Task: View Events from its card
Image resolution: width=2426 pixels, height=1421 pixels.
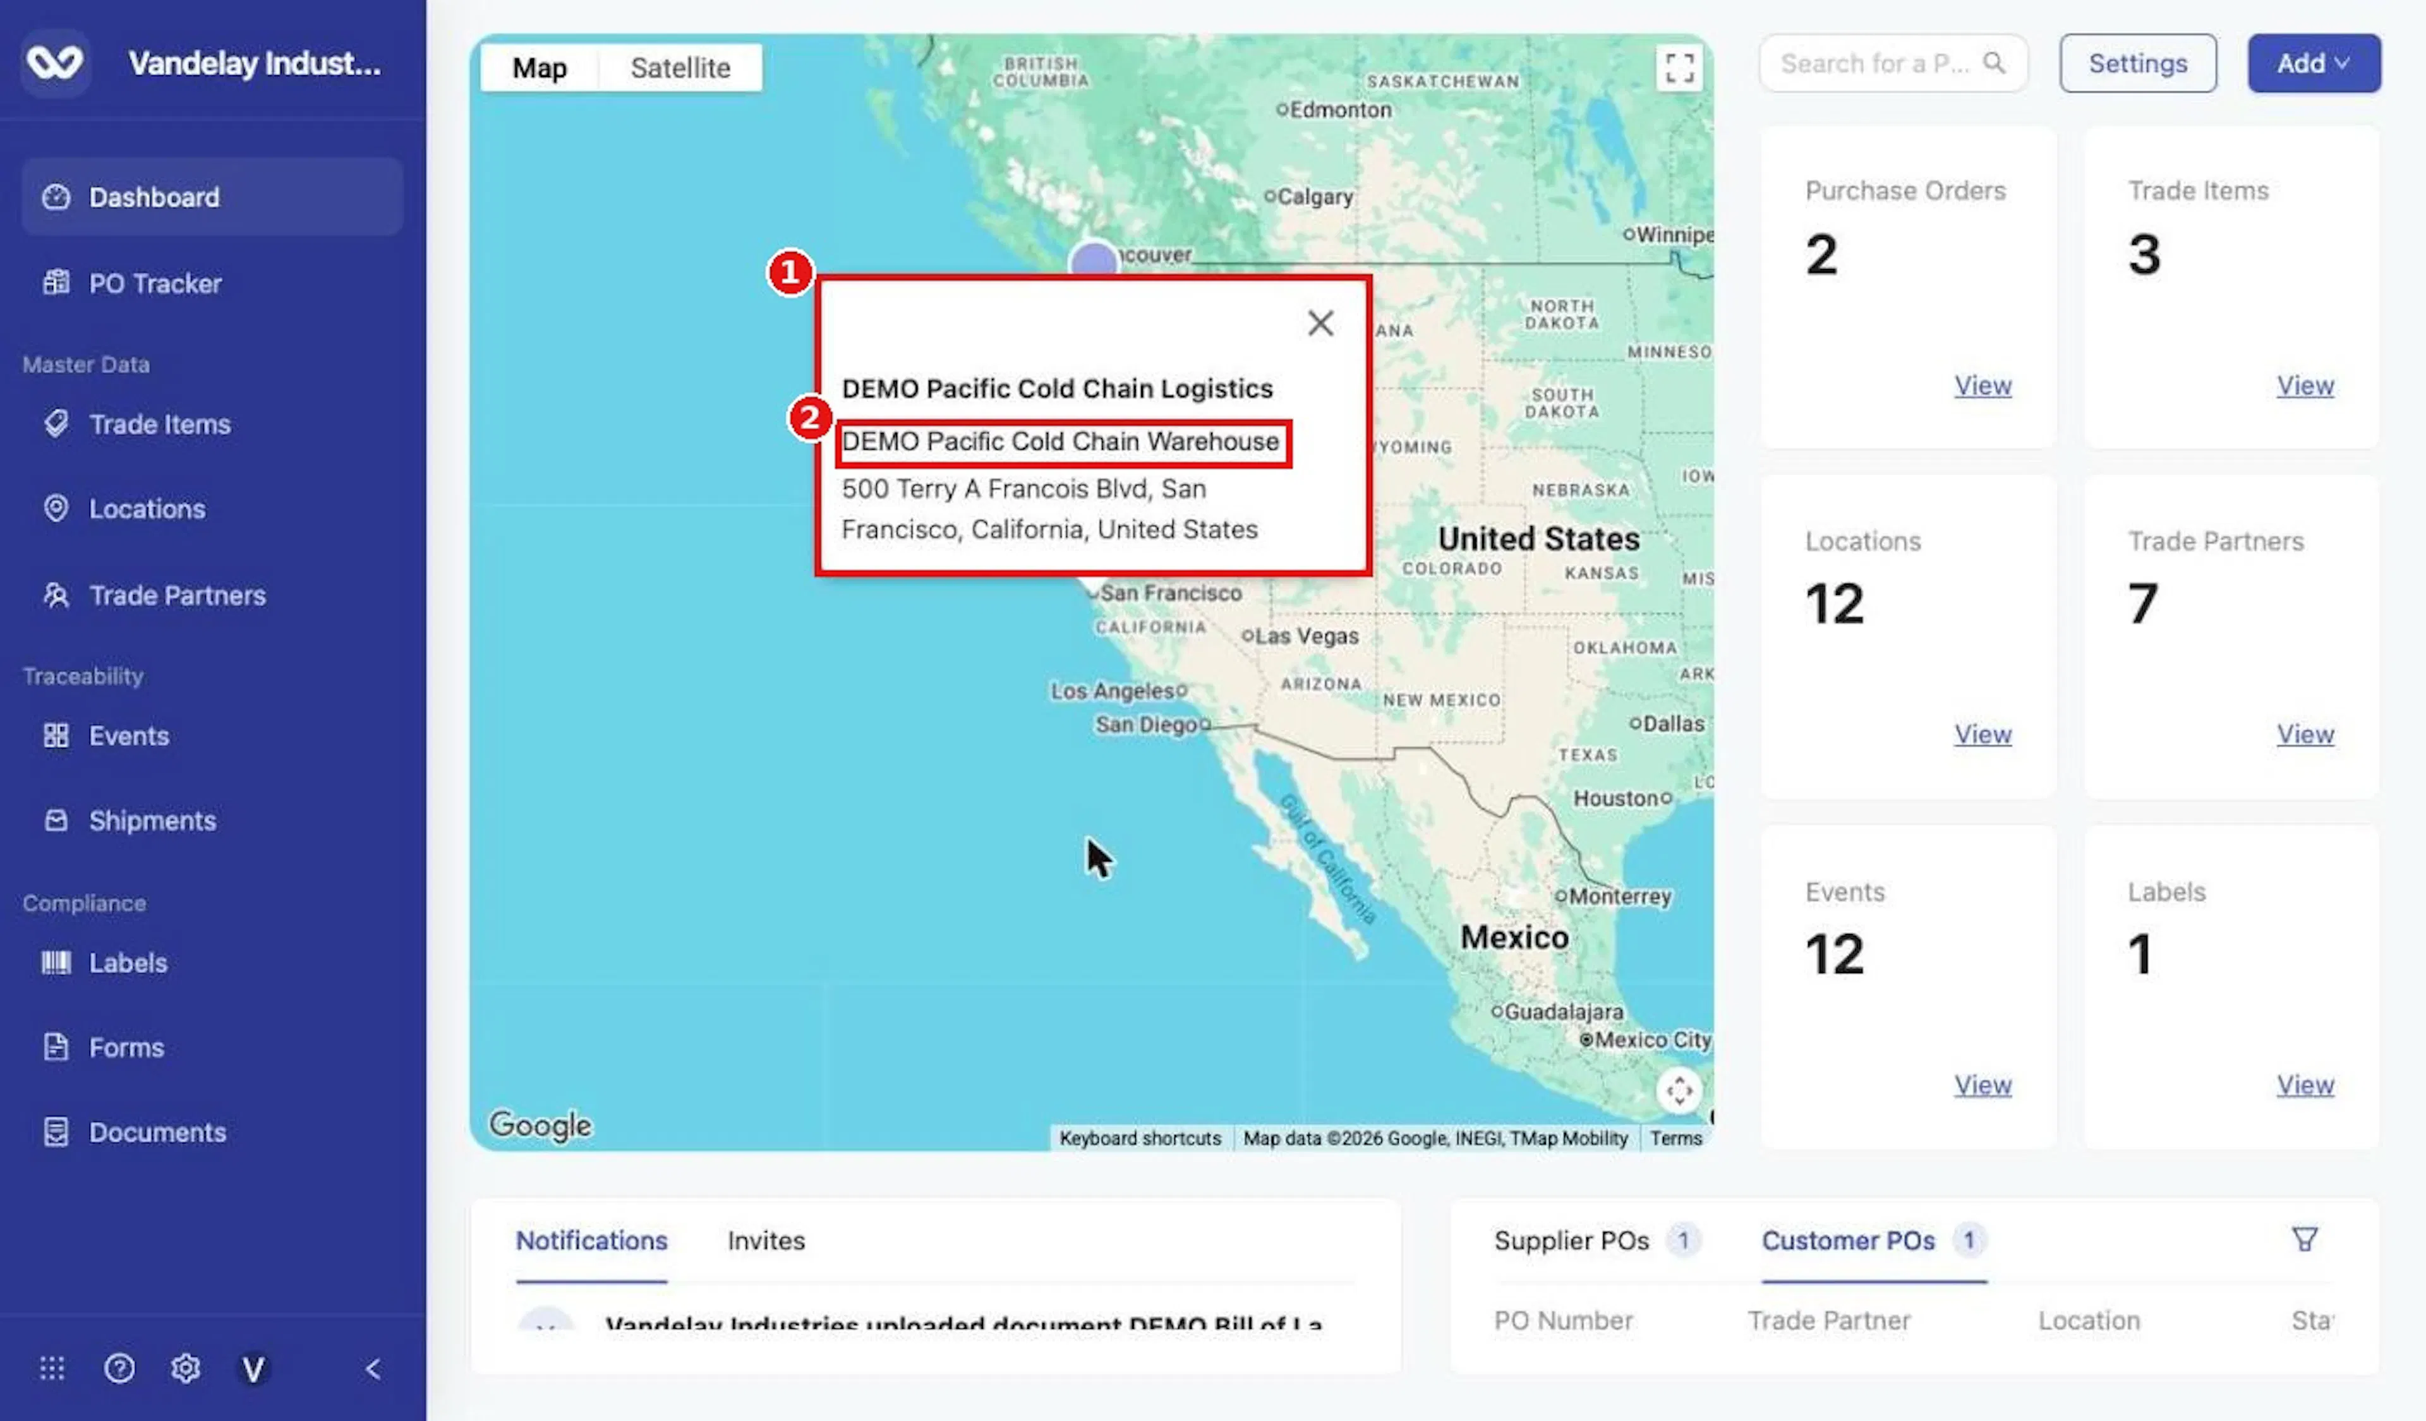Action: coord(1982,1085)
